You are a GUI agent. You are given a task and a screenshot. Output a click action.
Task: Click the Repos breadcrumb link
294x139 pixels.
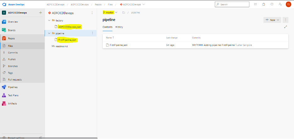98,4
